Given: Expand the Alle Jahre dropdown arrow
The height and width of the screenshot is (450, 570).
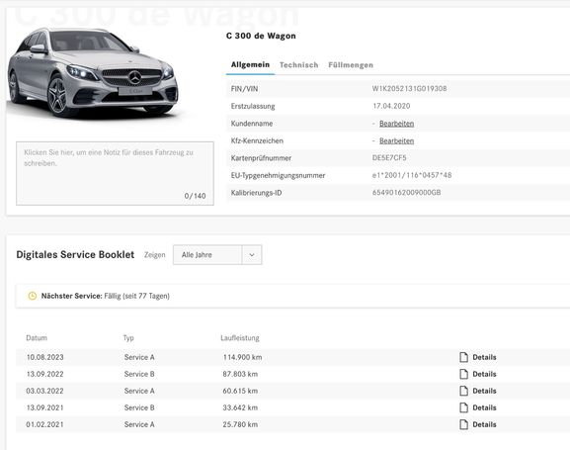Looking at the screenshot, I should (x=252, y=255).
